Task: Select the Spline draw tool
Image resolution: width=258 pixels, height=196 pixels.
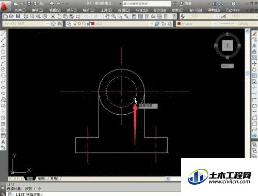Action: tap(3, 82)
